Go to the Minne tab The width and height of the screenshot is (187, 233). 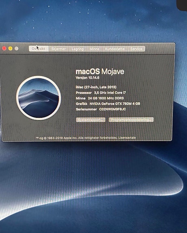95,49
